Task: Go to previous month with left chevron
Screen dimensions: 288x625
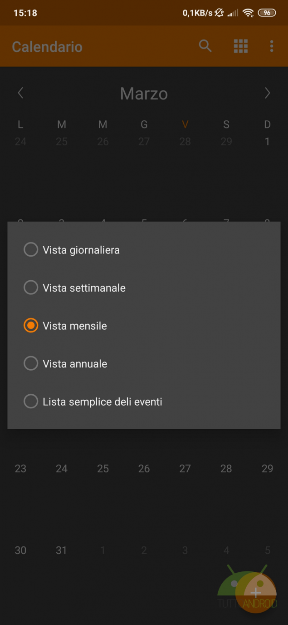Action: coord(20,93)
